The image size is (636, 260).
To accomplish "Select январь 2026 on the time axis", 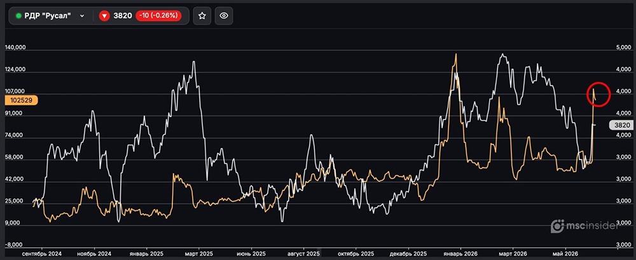I will (460, 254).
